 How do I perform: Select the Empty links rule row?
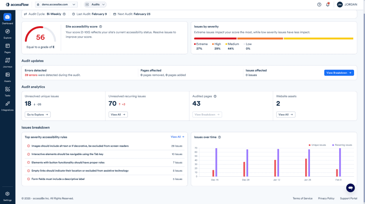pos(104,170)
